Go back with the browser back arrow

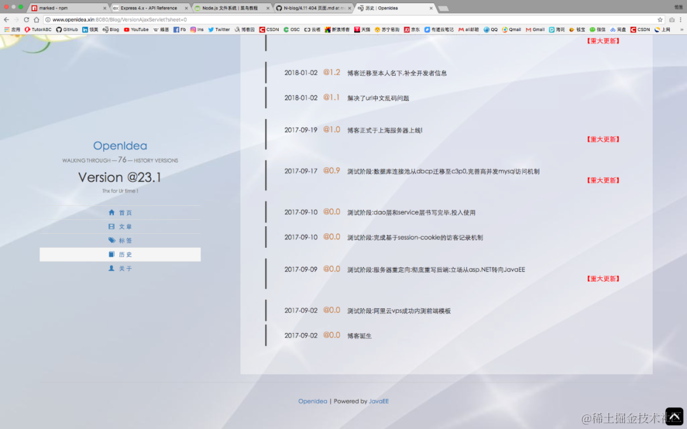coord(6,20)
